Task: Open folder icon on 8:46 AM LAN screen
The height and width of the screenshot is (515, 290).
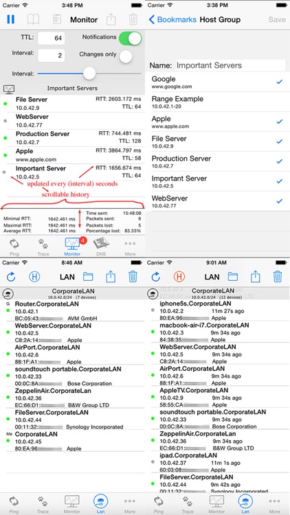Action: tap(88, 277)
